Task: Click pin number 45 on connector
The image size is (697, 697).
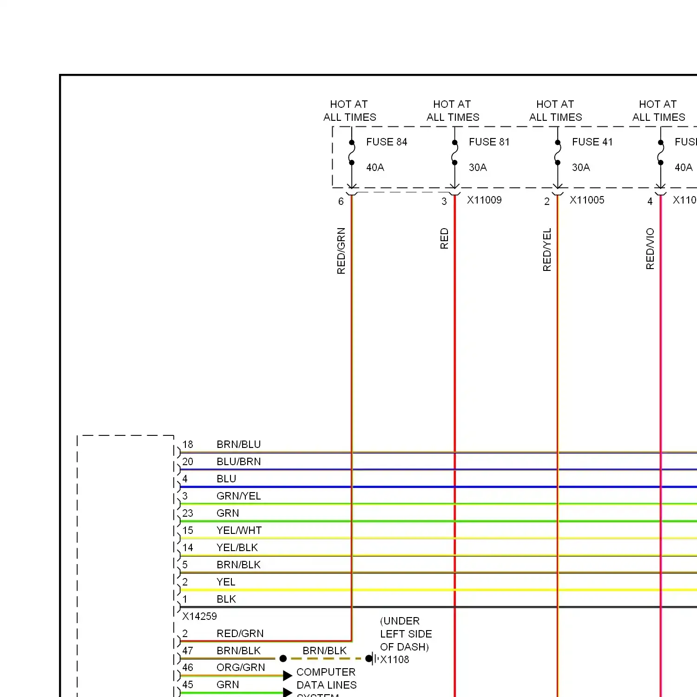Action: pos(188,684)
